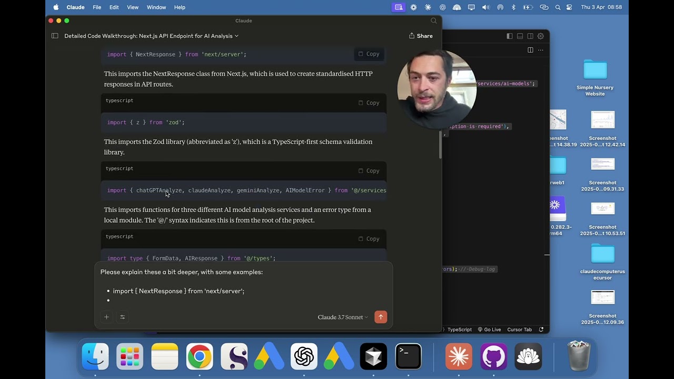The width and height of the screenshot is (674, 379).
Task: Open Google Chrome from the Dock
Action: [200, 357]
